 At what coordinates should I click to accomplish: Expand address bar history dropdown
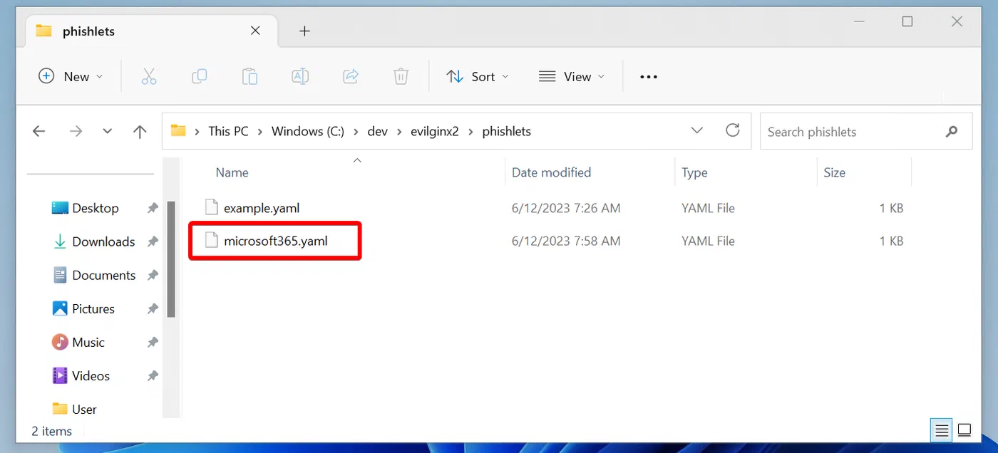pos(697,131)
